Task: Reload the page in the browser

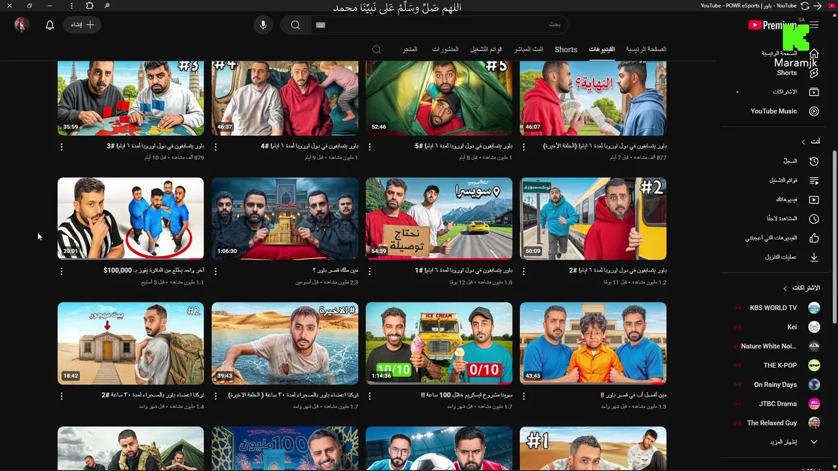Action: [x=805, y=6]
